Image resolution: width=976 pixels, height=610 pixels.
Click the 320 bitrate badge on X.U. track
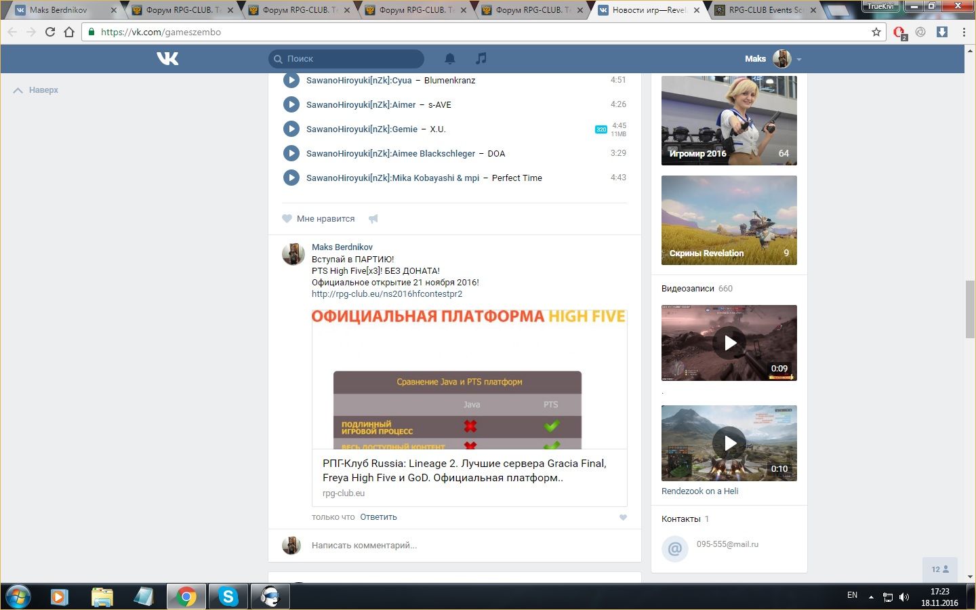pos(601,129)
